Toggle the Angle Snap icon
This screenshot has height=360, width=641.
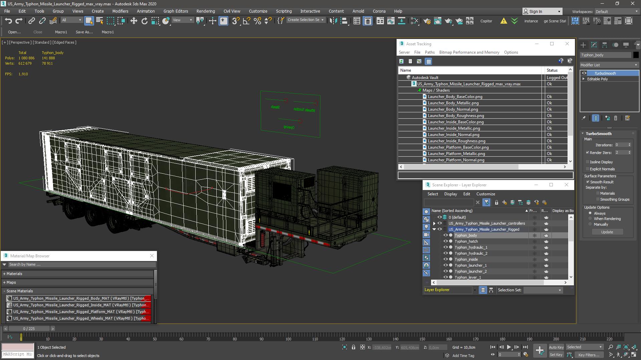[x=246, y=21]
